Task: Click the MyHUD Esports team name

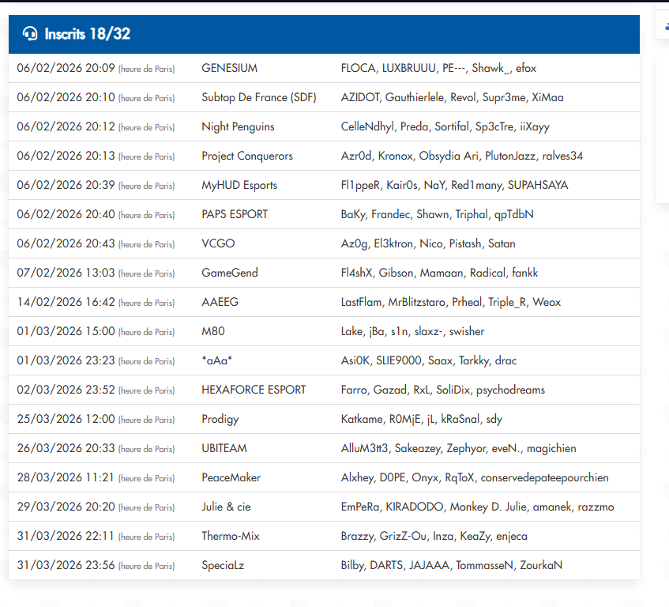Action: (239, 185)
